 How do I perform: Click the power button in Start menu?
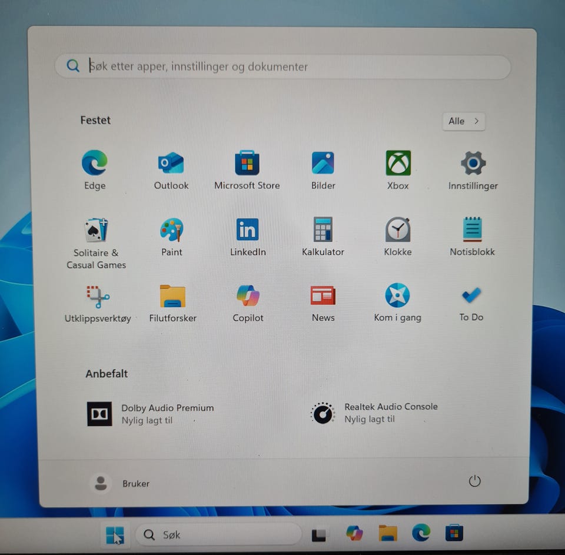click(x=474, y=481)
